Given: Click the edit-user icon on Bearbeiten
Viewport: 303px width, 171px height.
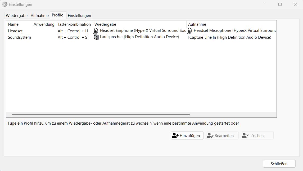Looking at the screenshot, I should coord(210,135).
